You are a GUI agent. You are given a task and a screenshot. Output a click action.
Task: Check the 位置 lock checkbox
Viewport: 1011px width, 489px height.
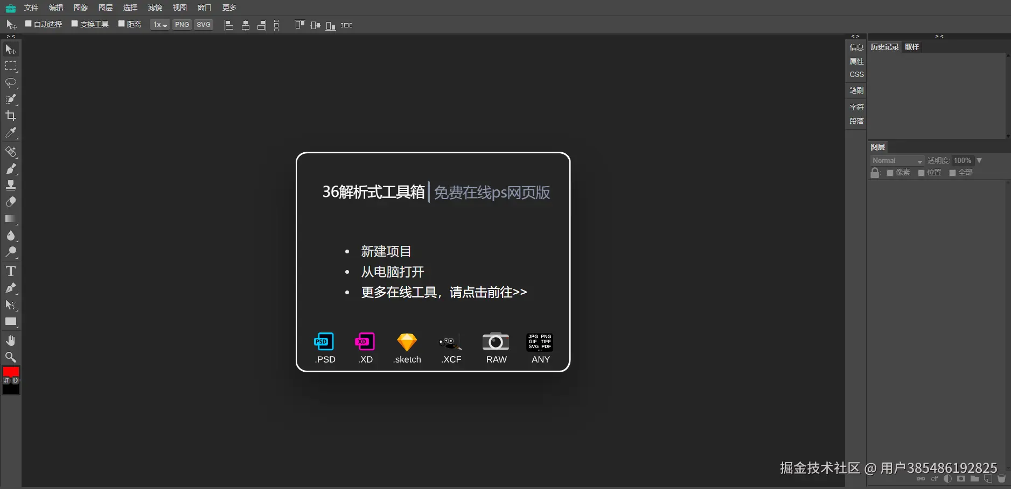click(922, 173)
